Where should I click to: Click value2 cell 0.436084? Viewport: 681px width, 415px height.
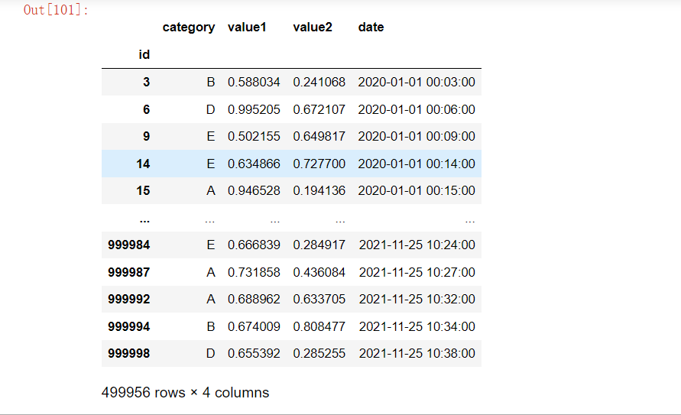coord(319,272)
